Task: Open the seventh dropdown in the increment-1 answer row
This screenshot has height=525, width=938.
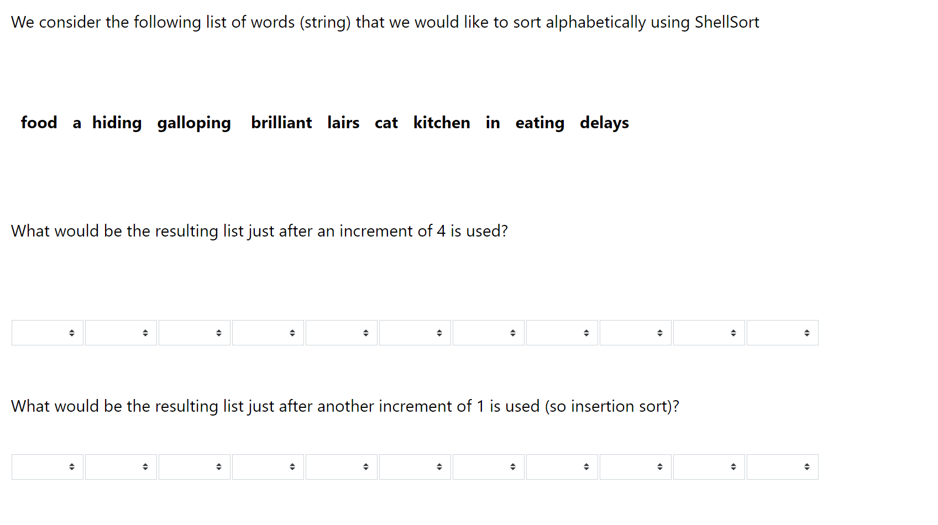Action: pos(489,467)
